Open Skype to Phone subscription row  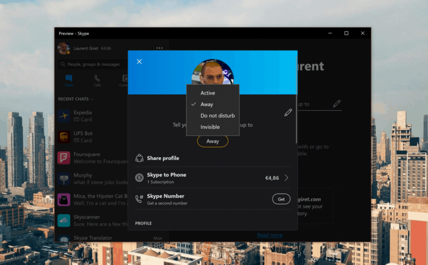pyautogui.click(x=213, y=178)
